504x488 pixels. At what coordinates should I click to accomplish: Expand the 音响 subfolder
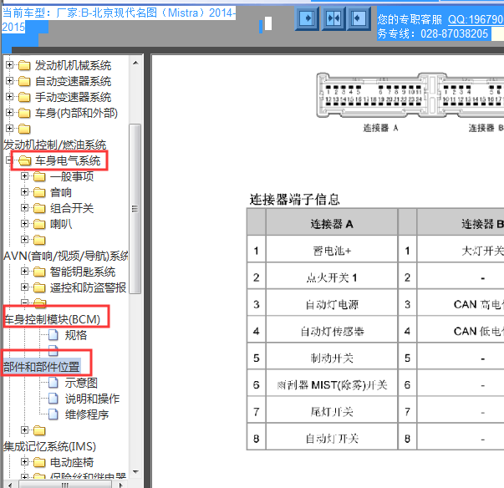pos(24,192)
